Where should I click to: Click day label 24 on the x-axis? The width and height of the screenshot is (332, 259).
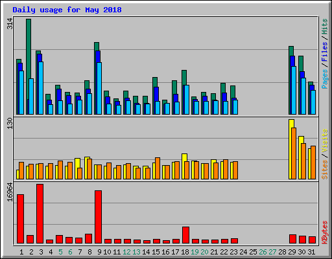click(243, 252)
